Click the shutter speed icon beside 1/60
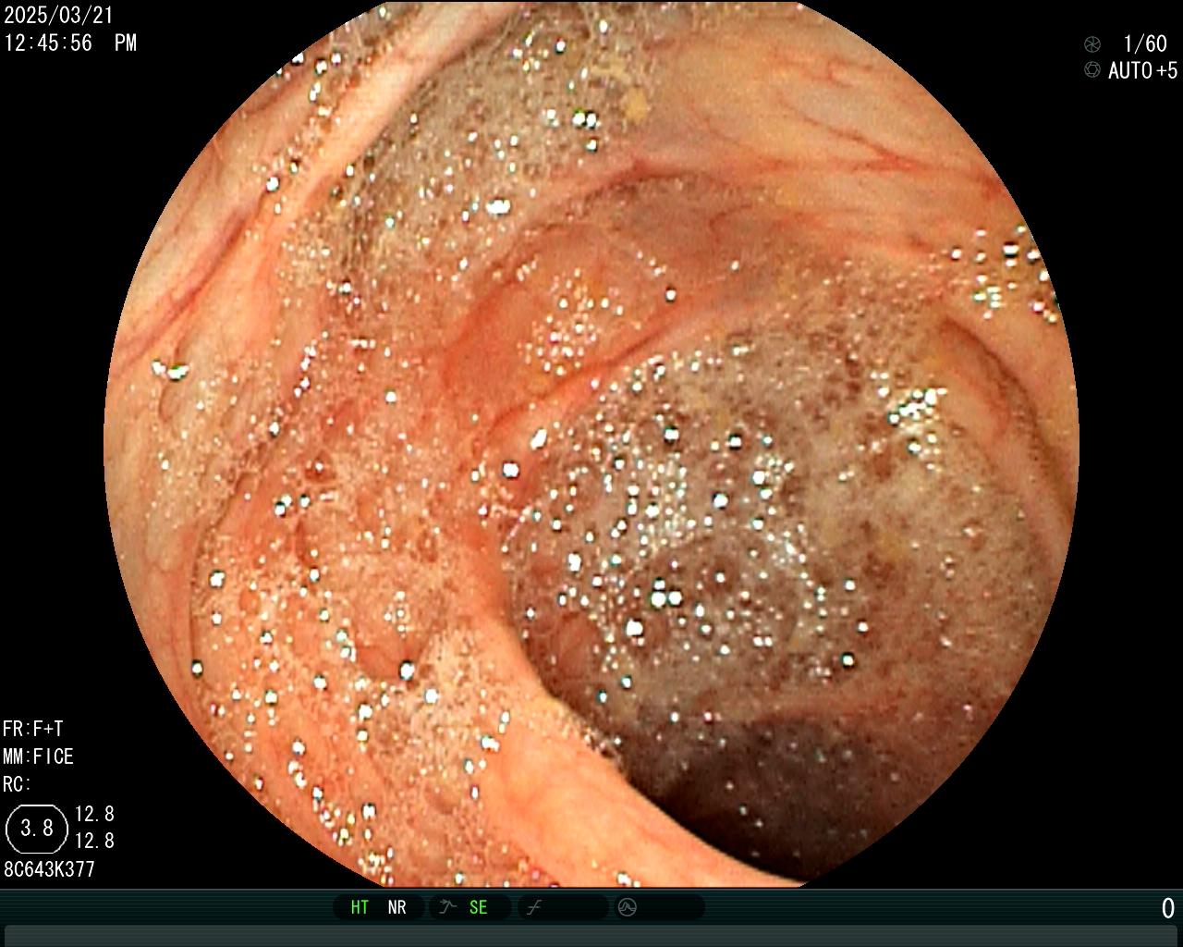The height and width of the screenshot is (947, 1183). [x=1092, y=43]
